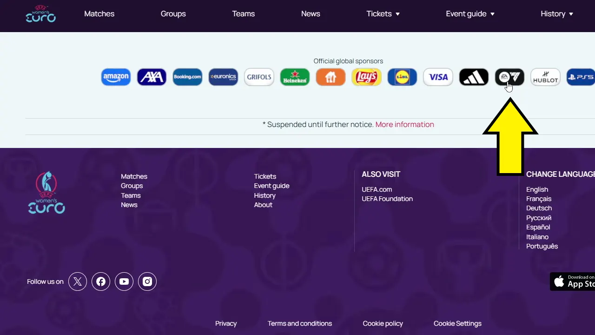Viewport: 595px width, 335px height.
Task: Open the footer About link
Action: point(263,205)
